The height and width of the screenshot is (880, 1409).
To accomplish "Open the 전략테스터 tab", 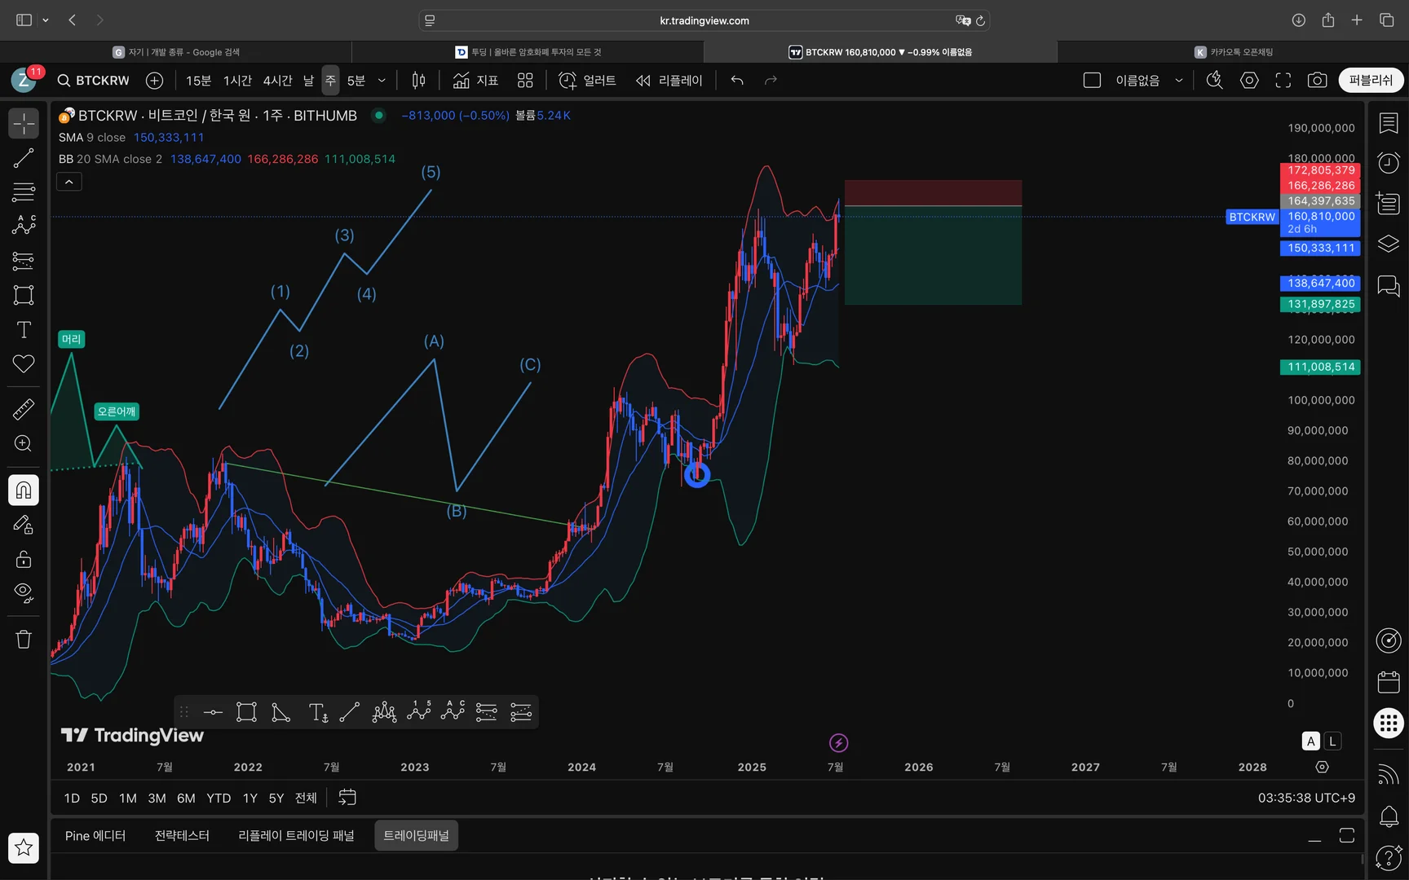I will click(x=182, y=835).
